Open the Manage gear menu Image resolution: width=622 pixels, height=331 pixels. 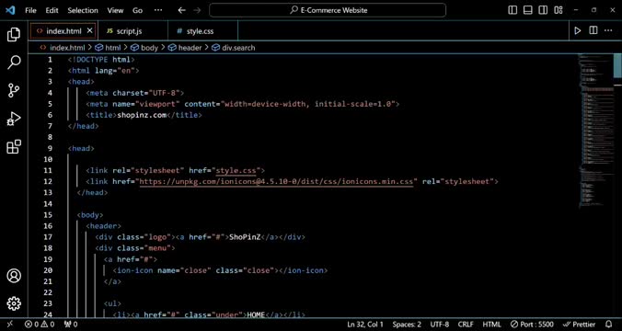coord(14,303)
